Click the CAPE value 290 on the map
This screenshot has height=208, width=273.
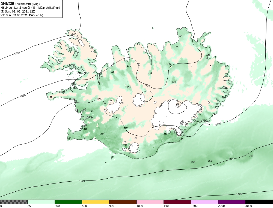tap(125, 145)
